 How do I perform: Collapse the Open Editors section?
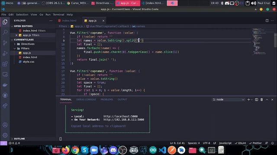pyautogui.click(x=23, y=26)
